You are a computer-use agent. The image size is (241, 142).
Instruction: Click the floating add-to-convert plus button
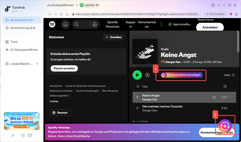tap(225, 126)
